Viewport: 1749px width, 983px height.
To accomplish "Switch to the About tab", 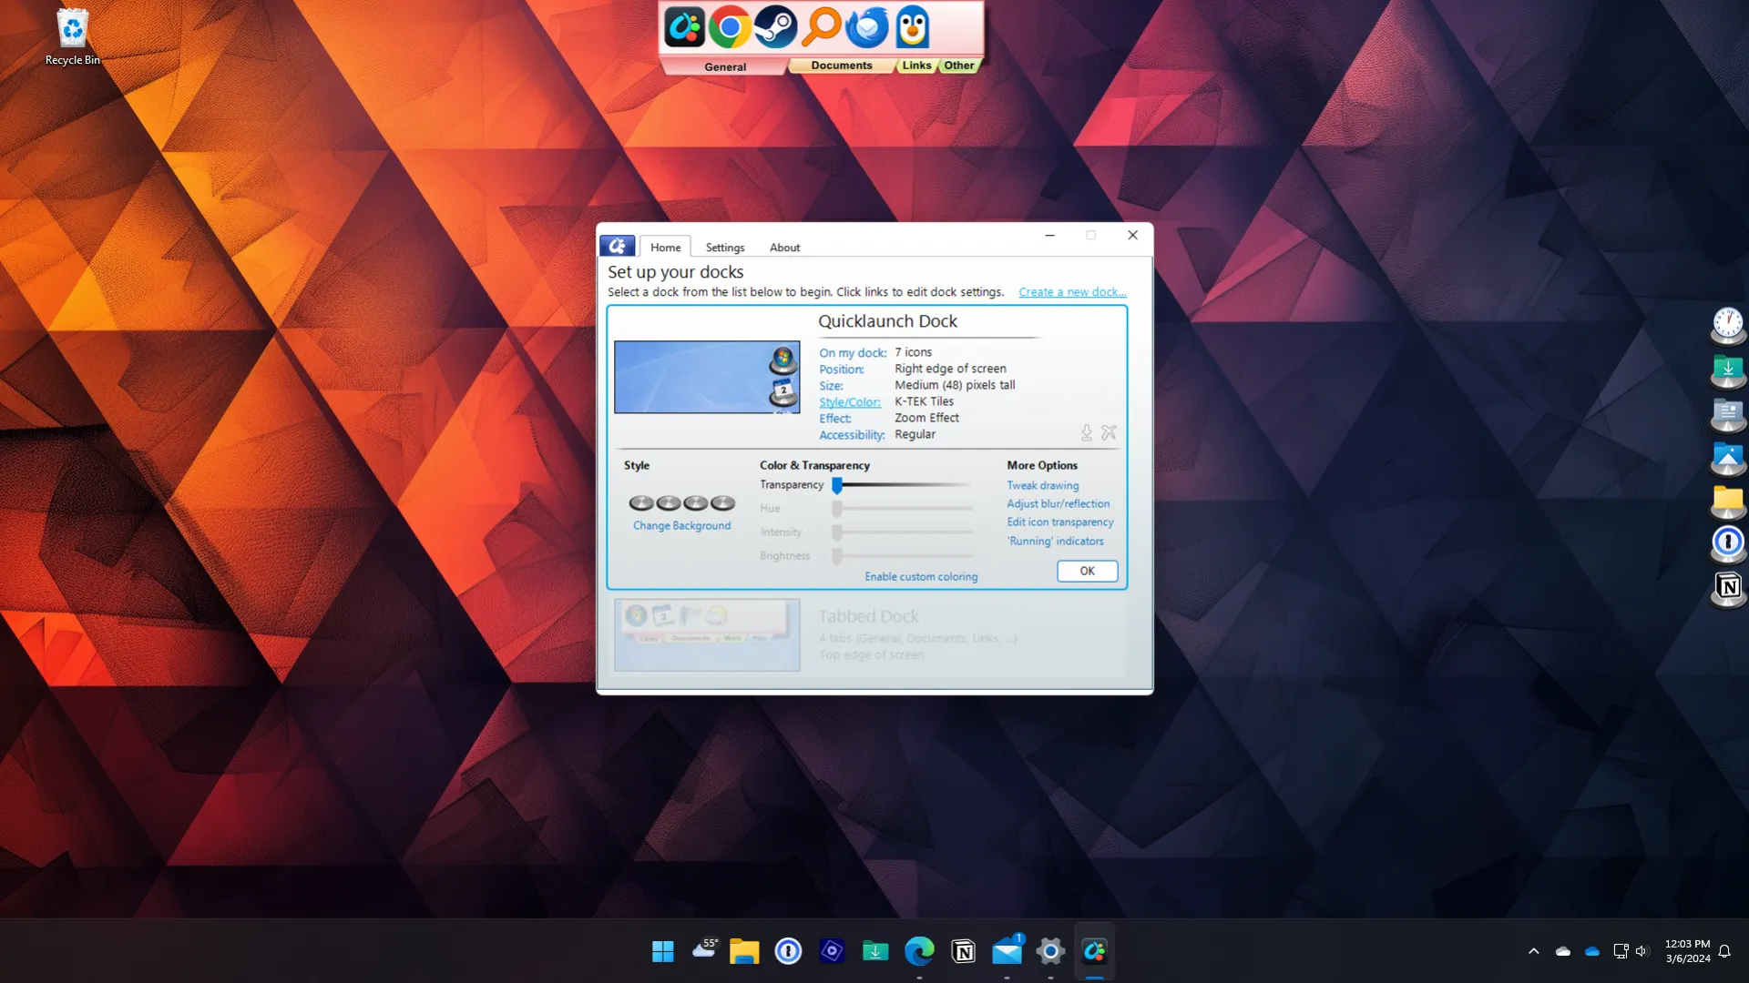I will [x=784, y=247].
